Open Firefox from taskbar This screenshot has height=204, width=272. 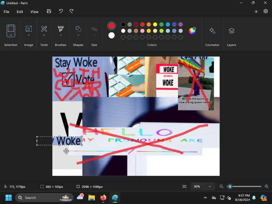(103, 198)
